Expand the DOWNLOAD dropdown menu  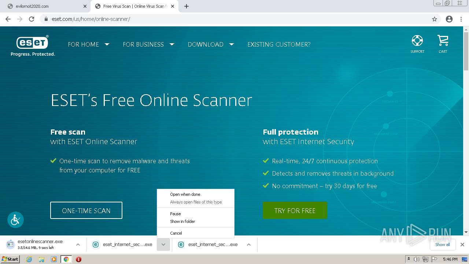(211, 44)
